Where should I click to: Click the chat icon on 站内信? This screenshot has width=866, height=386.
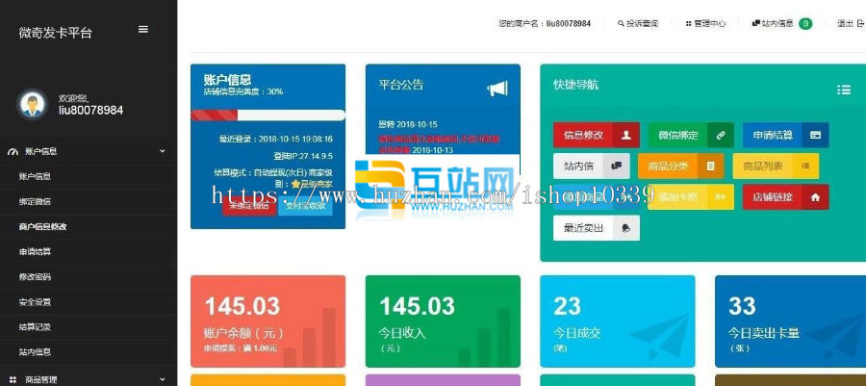click(617, 166)
